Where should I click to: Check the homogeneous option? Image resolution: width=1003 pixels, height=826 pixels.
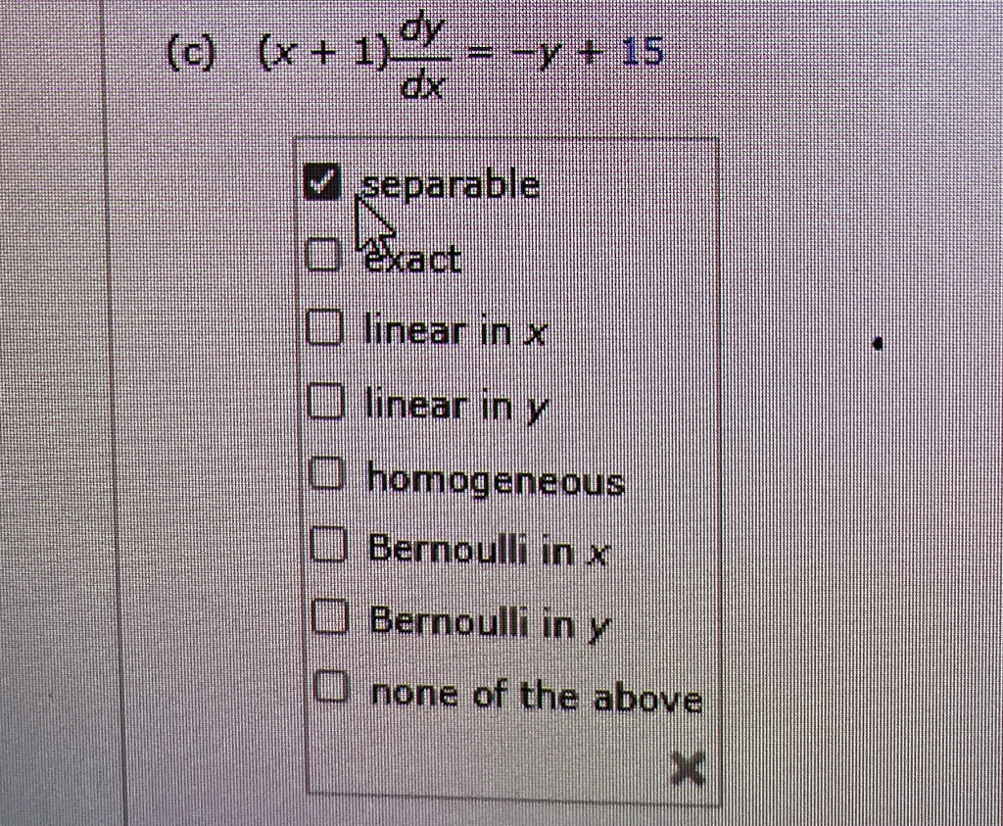(x=327, y=472)
